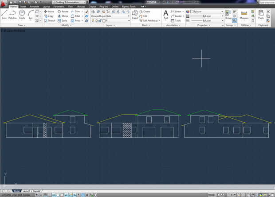Screen dimensions: 275x197
Task: Click the Trim tool
Action: (x=75, y=12)
